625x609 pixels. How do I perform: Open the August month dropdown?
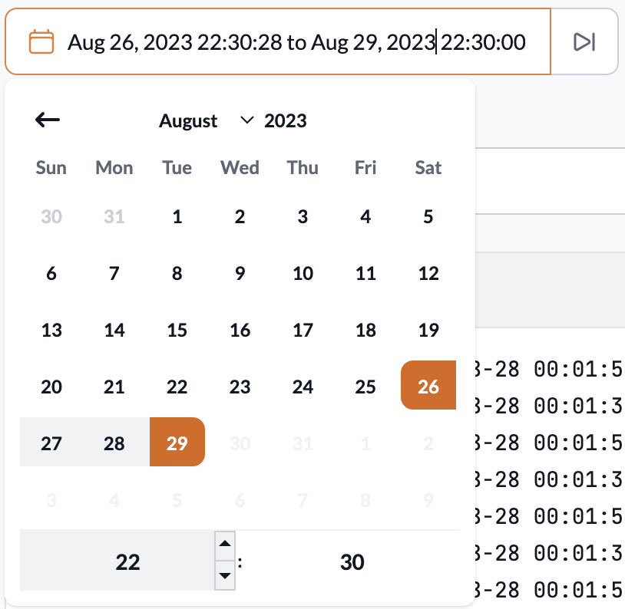coord(206,120)
